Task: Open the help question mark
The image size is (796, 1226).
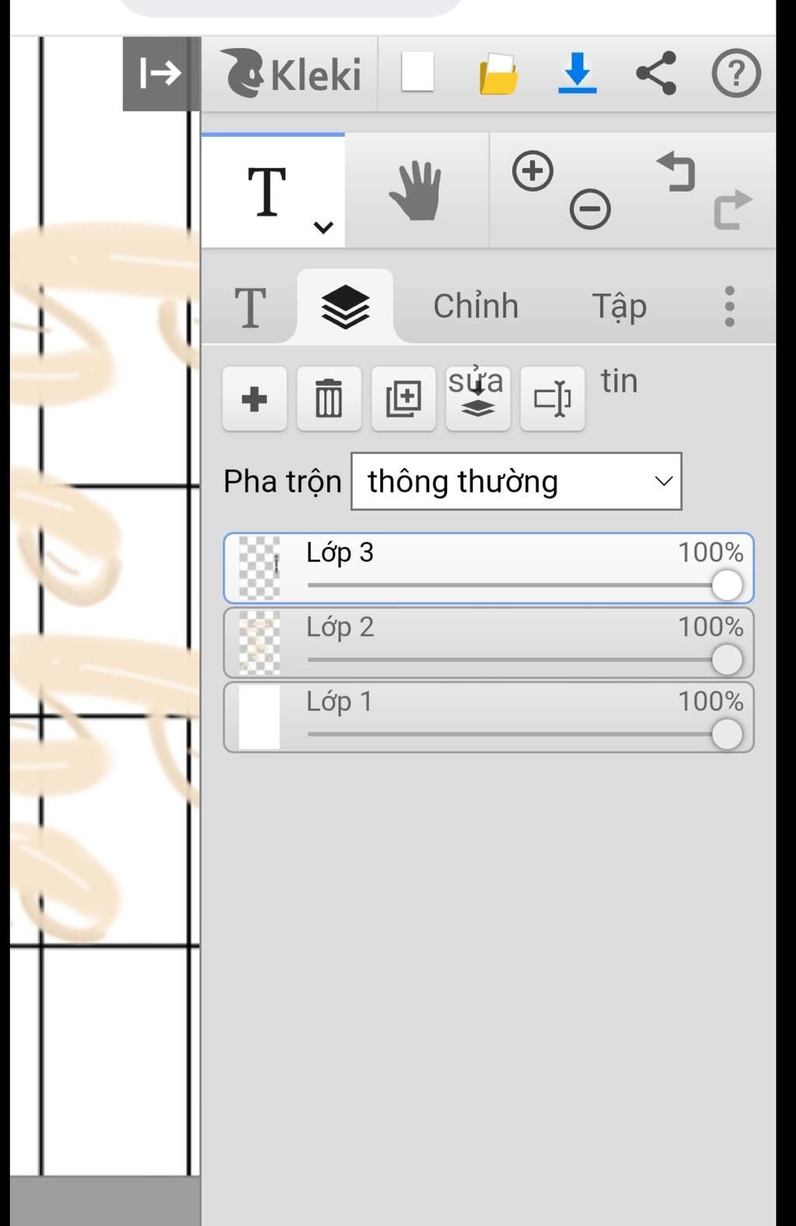Action: tap(735, 74)
